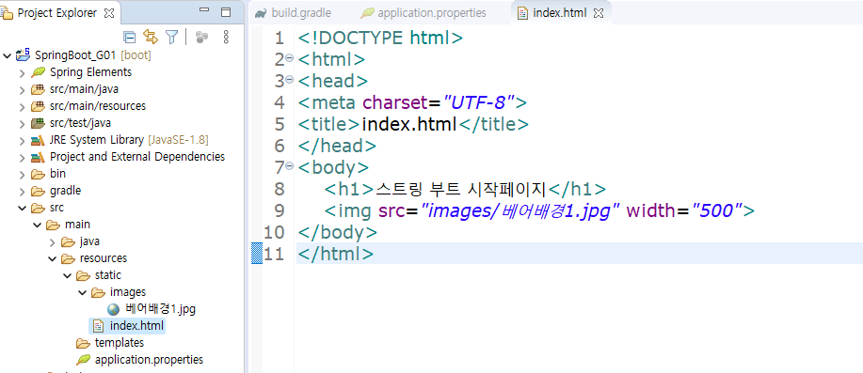Viewport: 863px width, 373px height.
Task: Click the DOCTYPE html declaration text
Action: click(x=380, y=39)
